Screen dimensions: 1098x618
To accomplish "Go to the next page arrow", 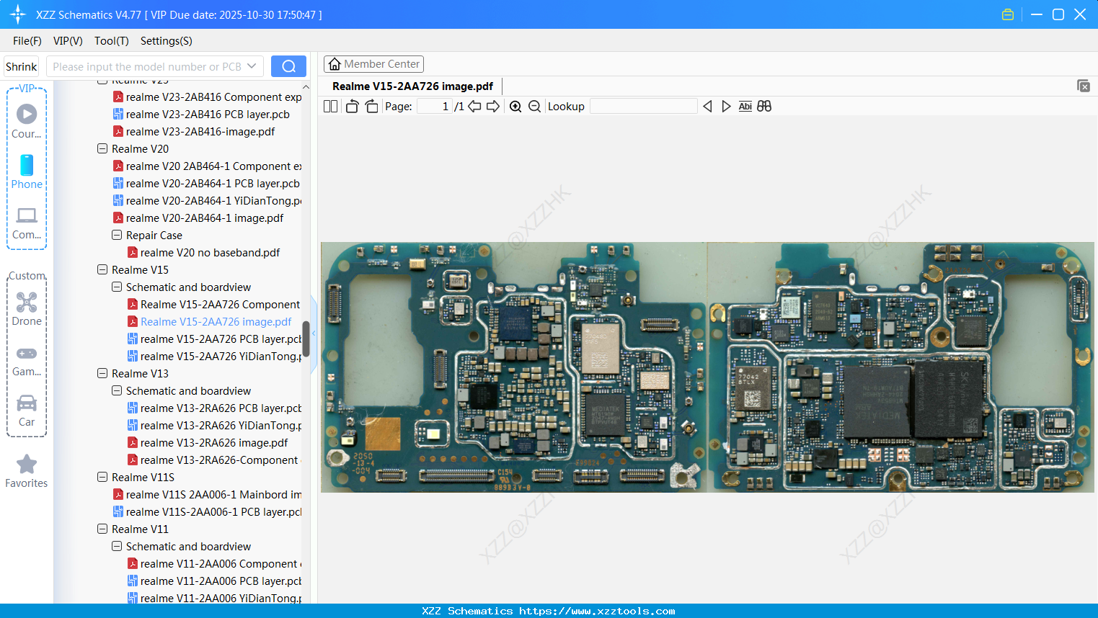I will point(493,107).
